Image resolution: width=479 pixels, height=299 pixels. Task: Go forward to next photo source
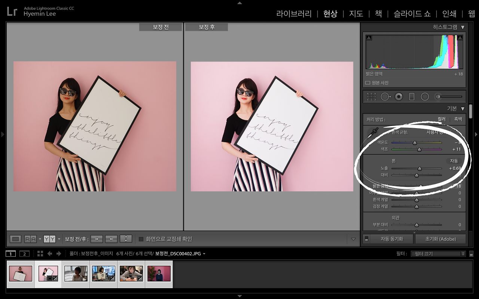pyautogui.click(x=59, y=254)
